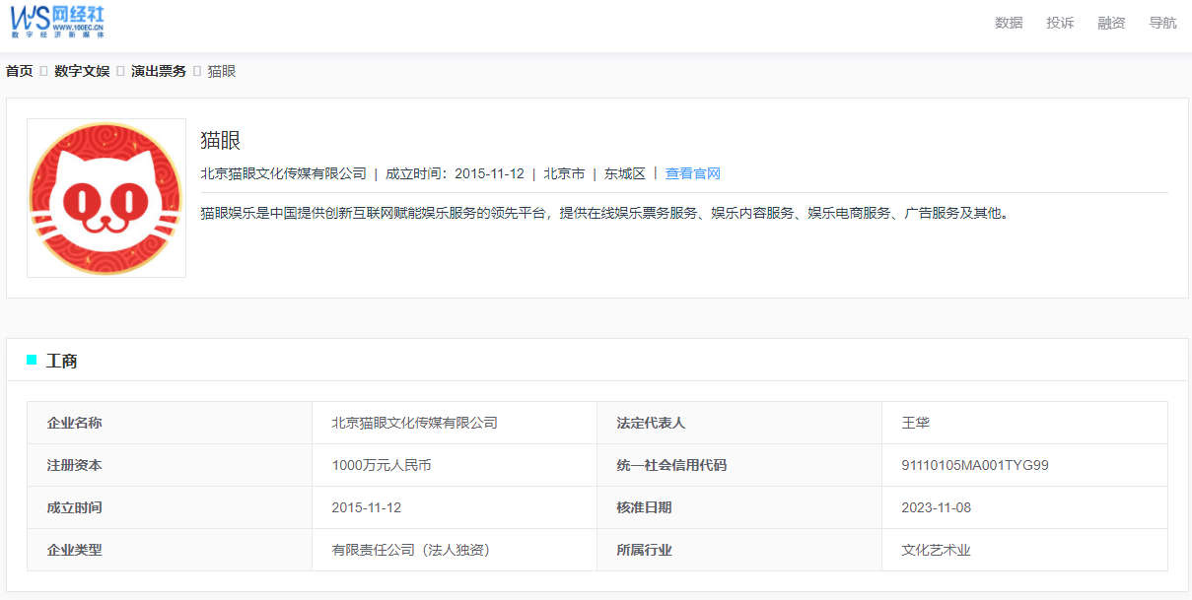The image size is (1192, 600).
Task: Click the 工商 section heading
Action: click(62, 361)
